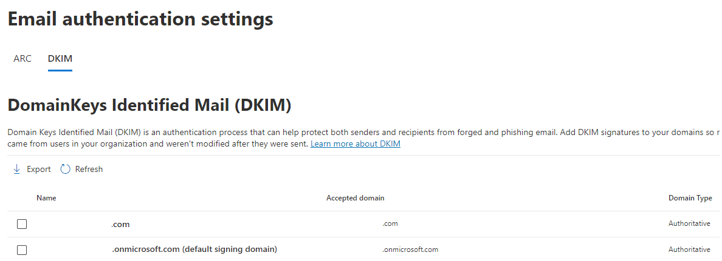This screenshot has width=722, height=261.
Task: Check the box beside the .onmicrosoft.com domain
Action: [x=22, y=250]
